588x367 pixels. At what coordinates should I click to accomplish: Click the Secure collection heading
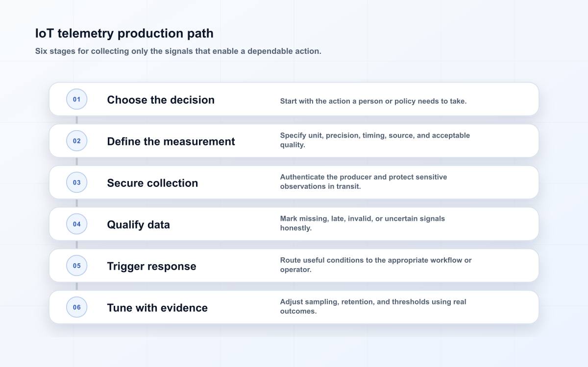point(152,183)
